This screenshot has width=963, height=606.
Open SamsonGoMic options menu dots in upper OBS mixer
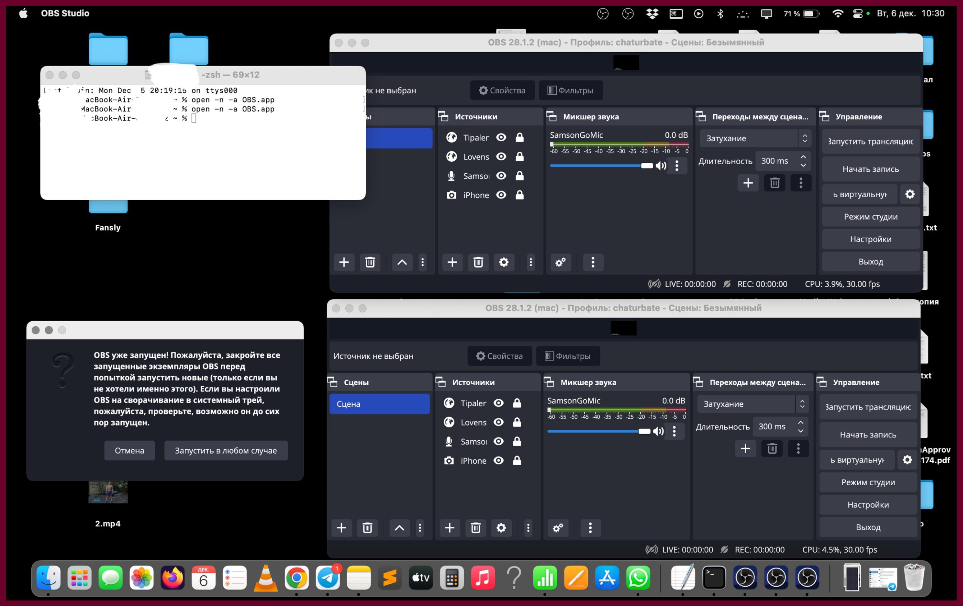677,166
